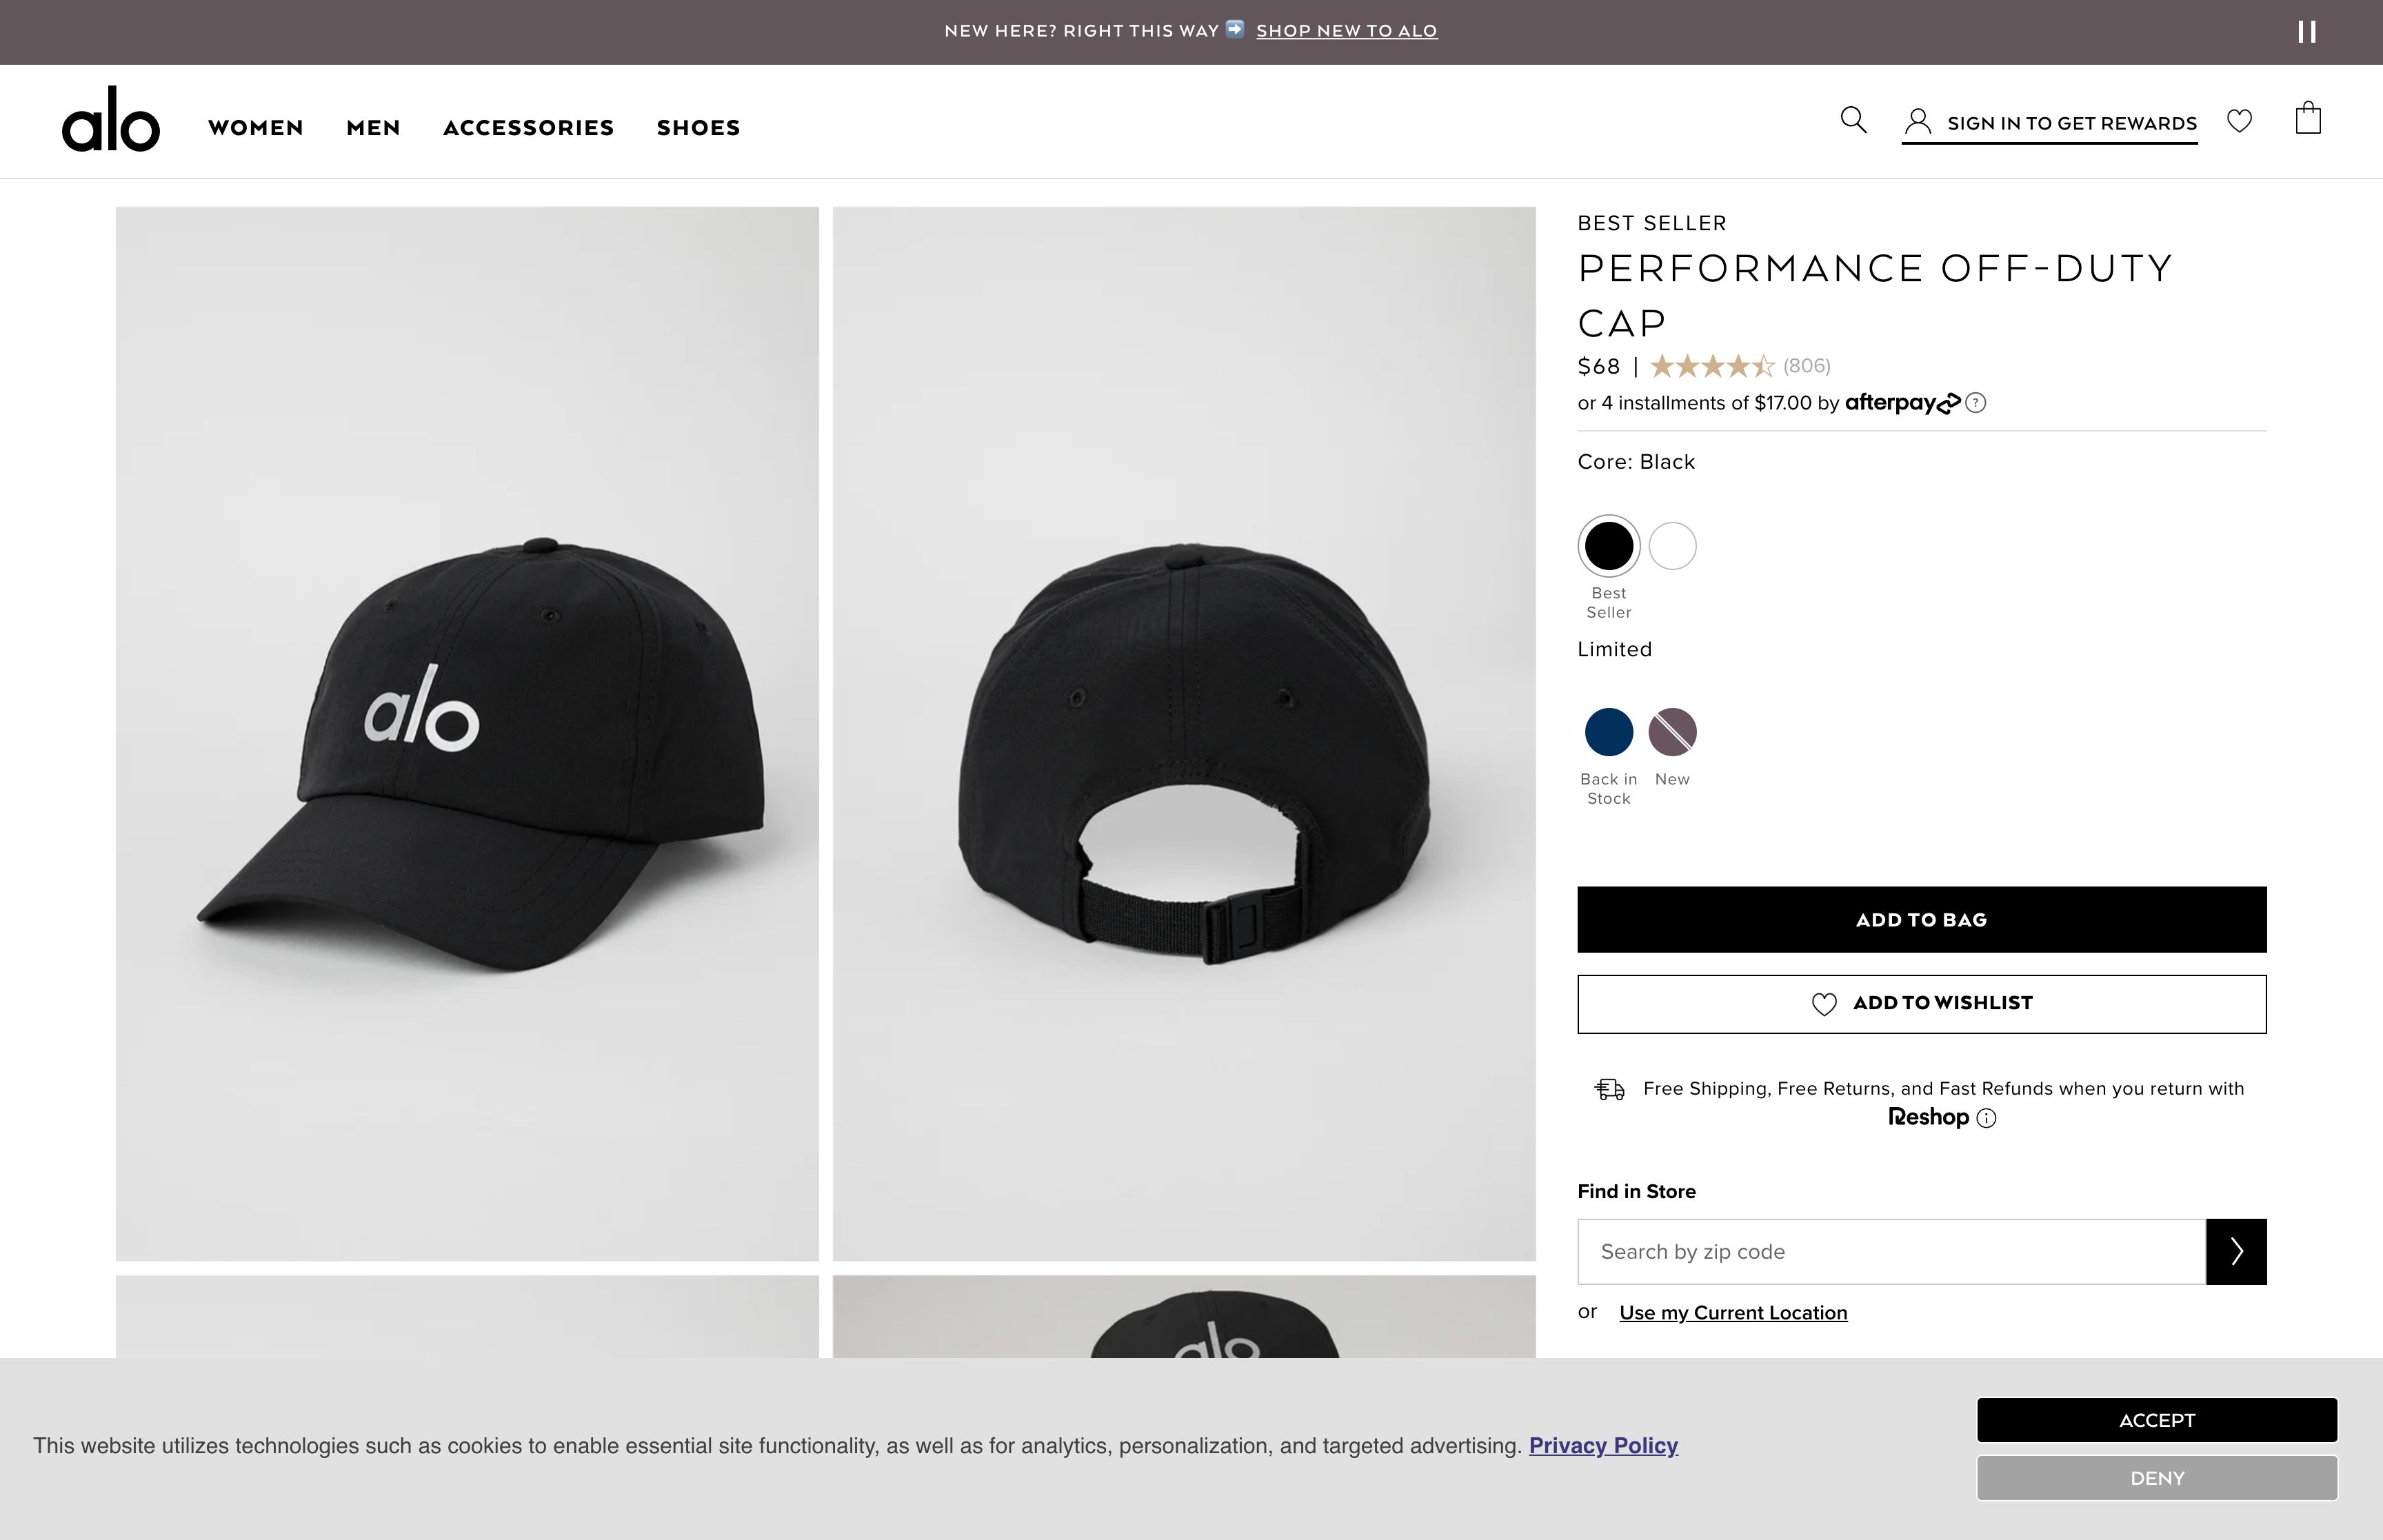Open the shopping bag icon
The height and width of the screenshot is (1540, 2383).
point(2309,118)
